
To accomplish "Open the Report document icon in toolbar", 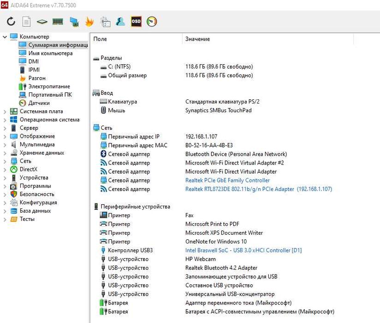I will pos(26,22).
